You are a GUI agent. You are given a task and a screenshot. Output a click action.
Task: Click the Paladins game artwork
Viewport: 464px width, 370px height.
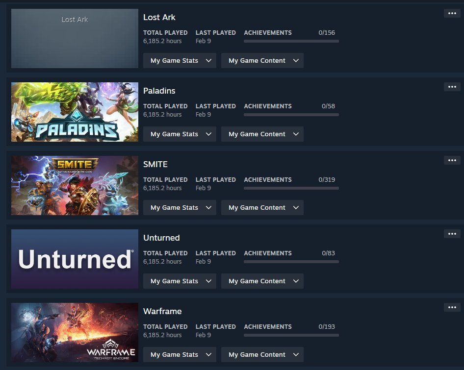tap(75, 112)
